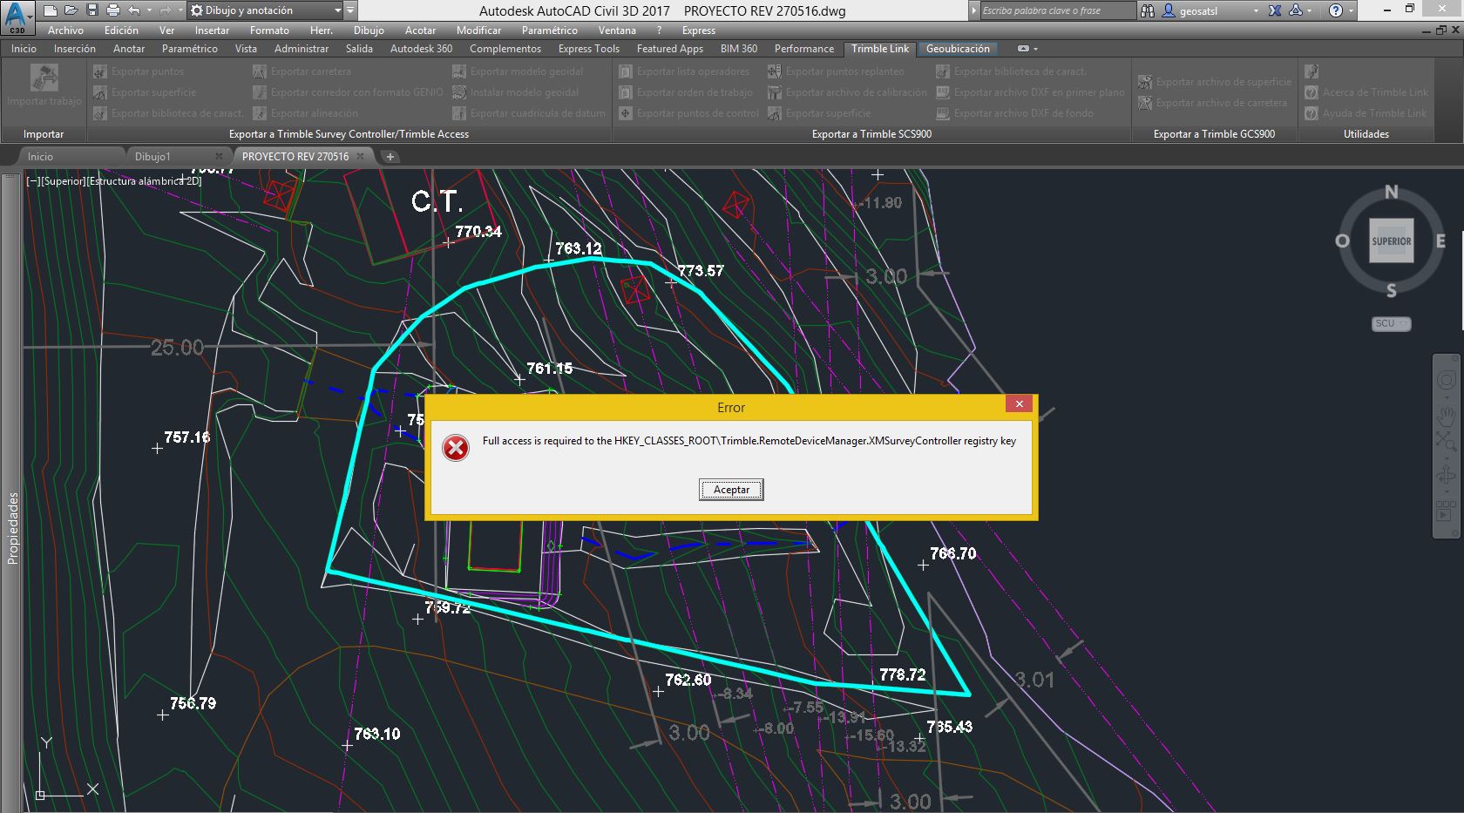The image size is (1464, 813).
Task: Open the Dibujo y anotación workspace dropdown
Action: [336, 10]
